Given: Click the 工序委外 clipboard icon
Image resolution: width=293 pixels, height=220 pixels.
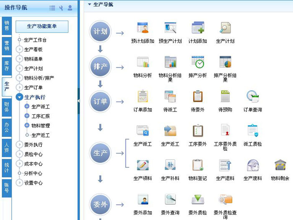Looking at the screenshot, I should point(198,131).
